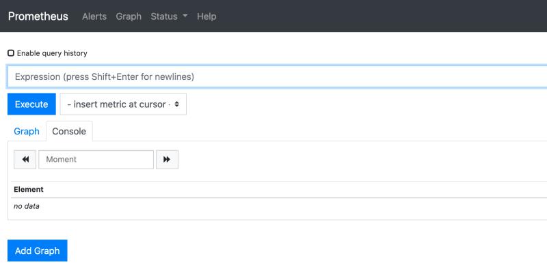Open the Help page link
547x273 pixels.
coord(206,16)
